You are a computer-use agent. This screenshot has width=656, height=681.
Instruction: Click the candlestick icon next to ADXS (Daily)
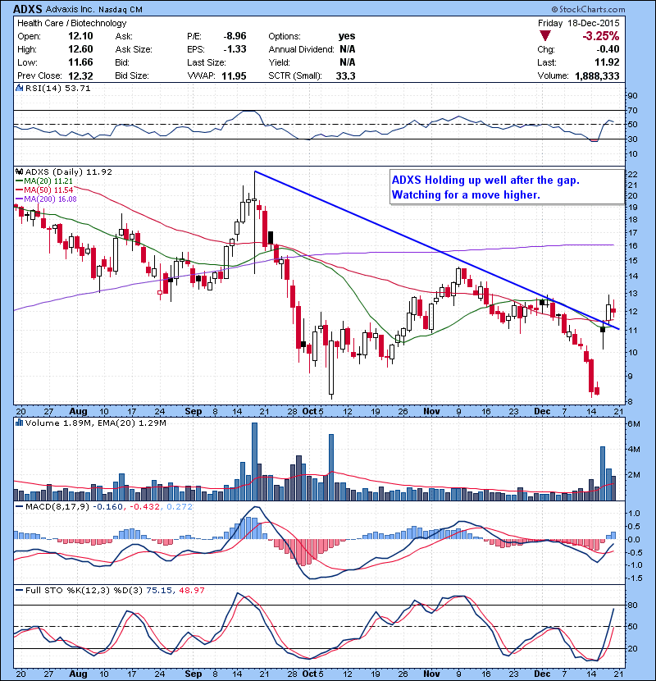(19, 171)
